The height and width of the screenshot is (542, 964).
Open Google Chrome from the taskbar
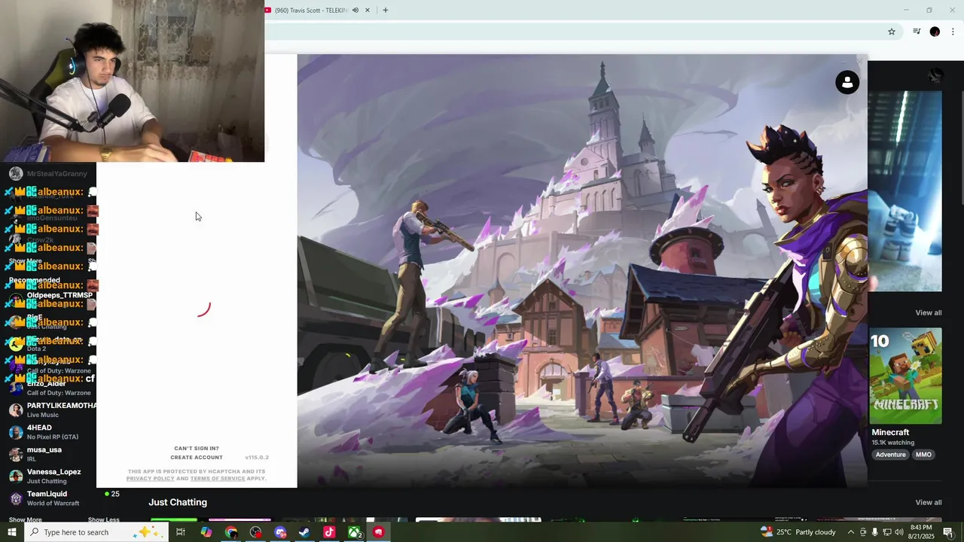click(x=230, y=532)
